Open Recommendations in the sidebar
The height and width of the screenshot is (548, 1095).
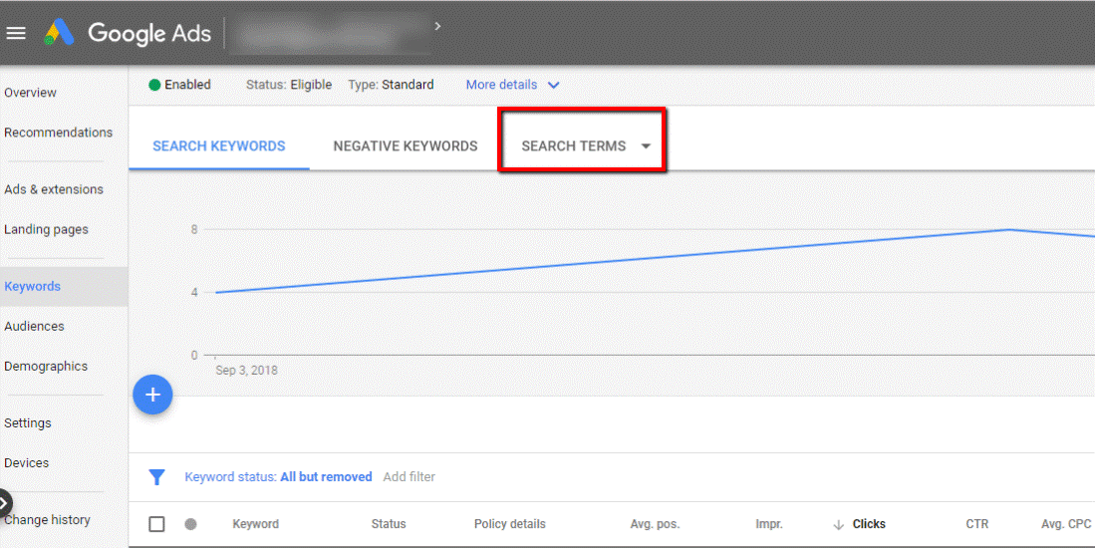[x=58, y=133]
